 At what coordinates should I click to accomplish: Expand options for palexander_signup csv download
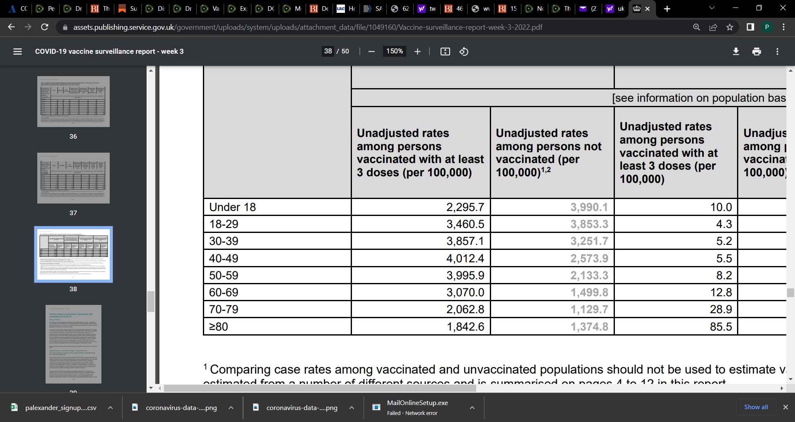pos(111,408)
